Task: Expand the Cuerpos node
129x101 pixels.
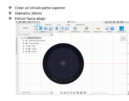Action: tap(23, 49)
